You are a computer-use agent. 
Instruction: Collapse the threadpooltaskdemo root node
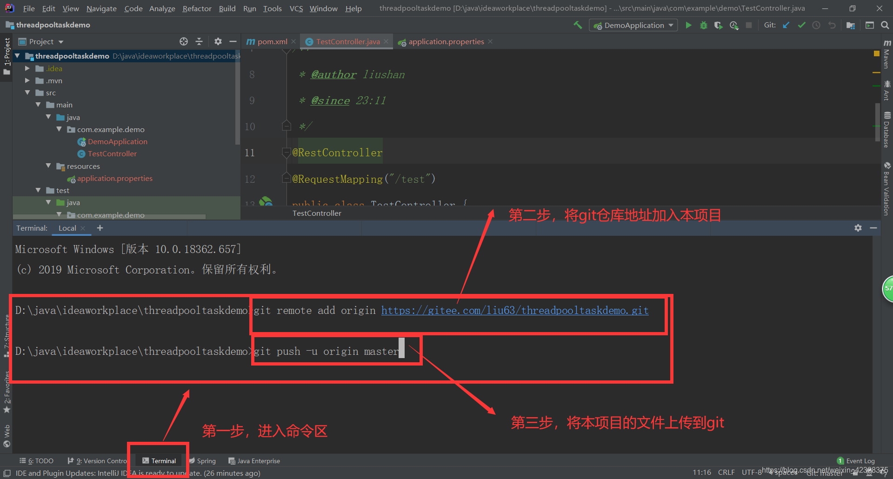[17, 56]
